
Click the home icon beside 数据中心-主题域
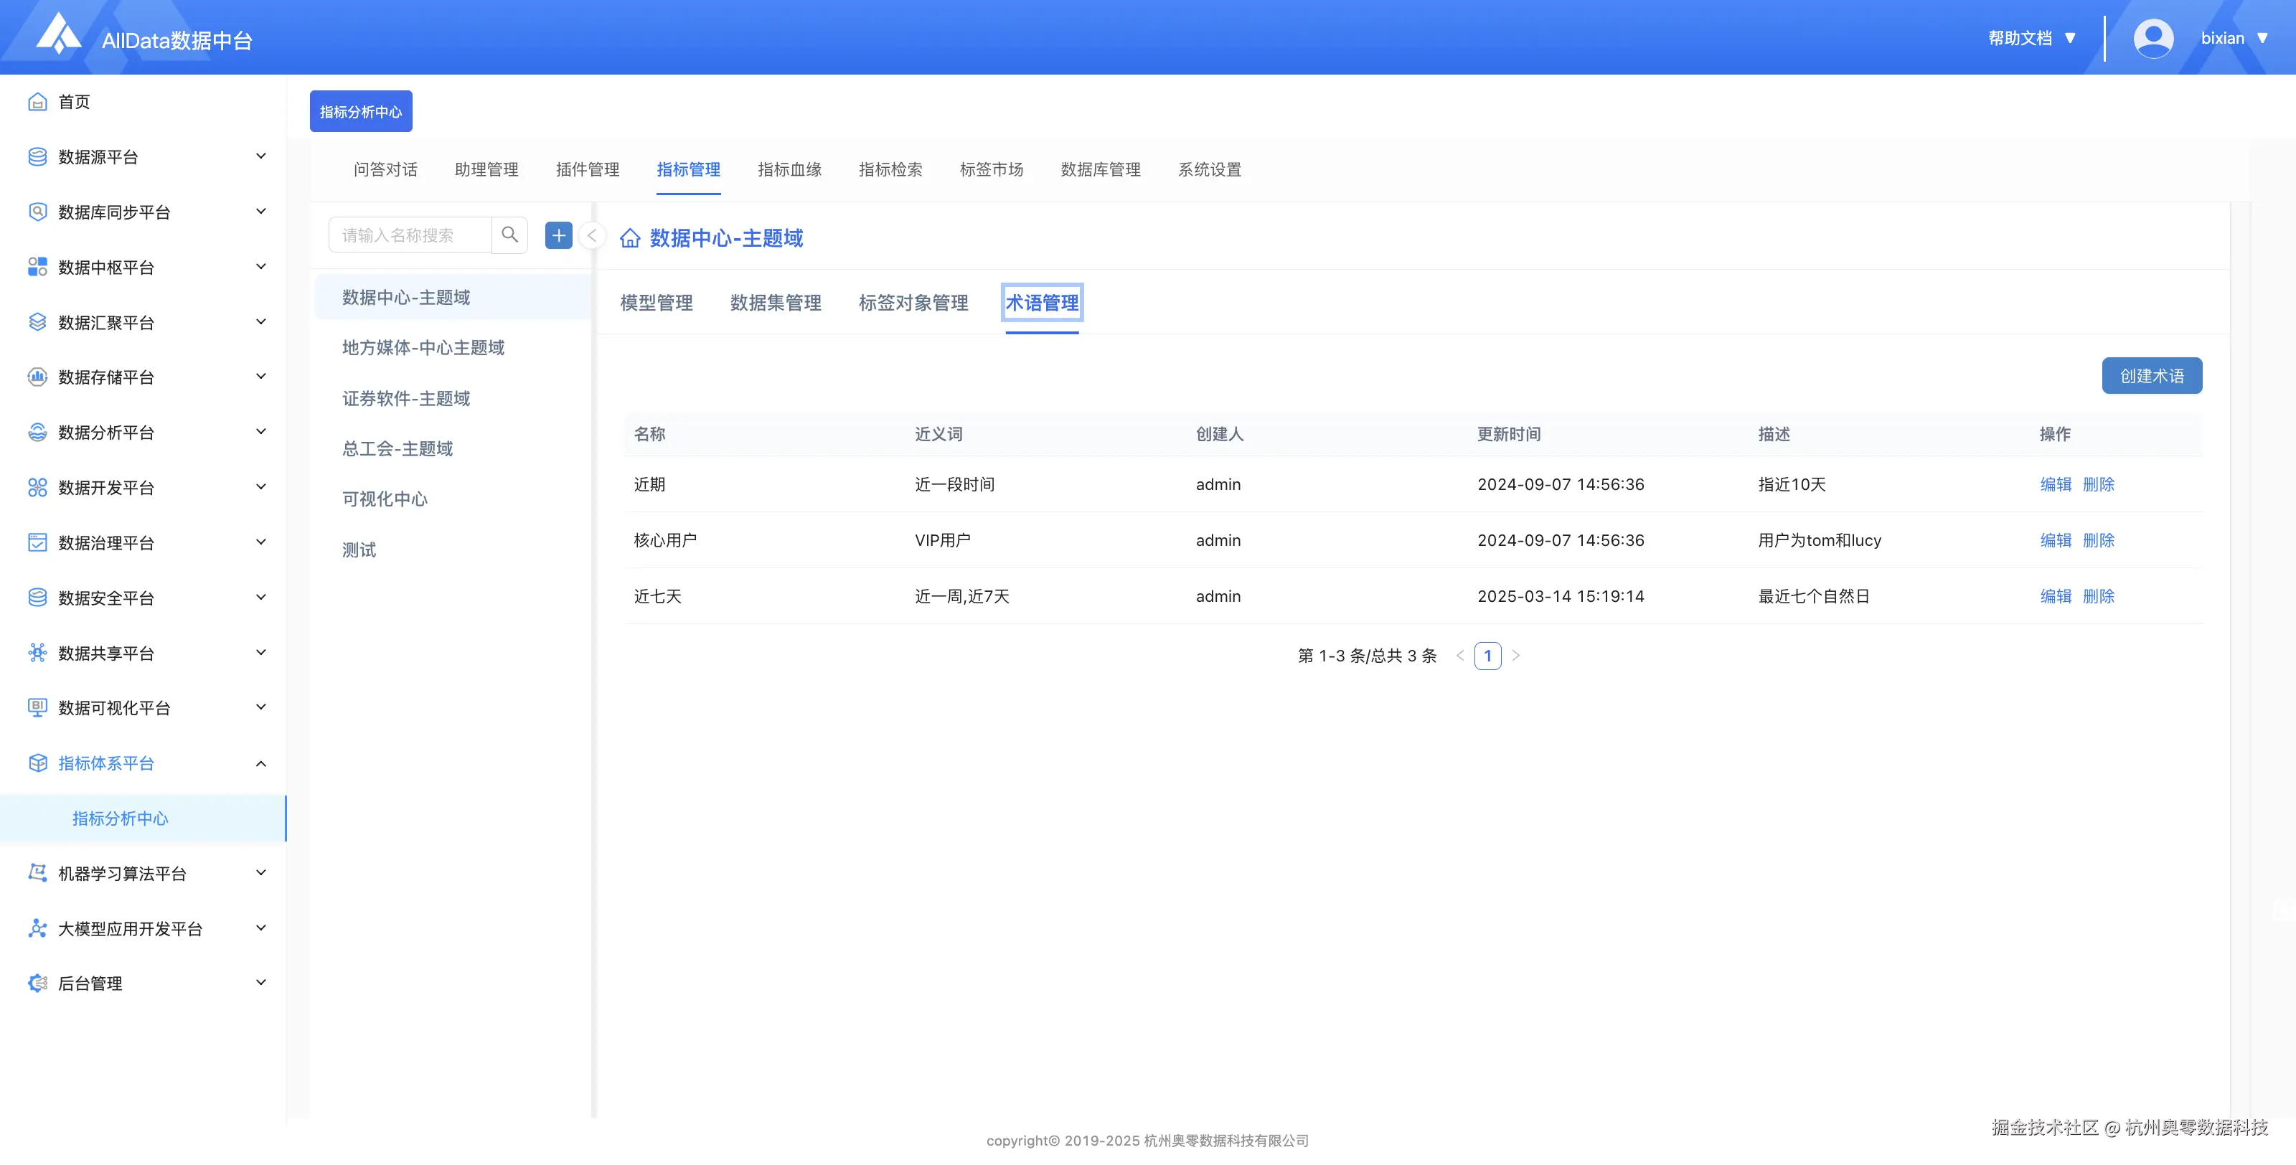click(x=630, y=238)
